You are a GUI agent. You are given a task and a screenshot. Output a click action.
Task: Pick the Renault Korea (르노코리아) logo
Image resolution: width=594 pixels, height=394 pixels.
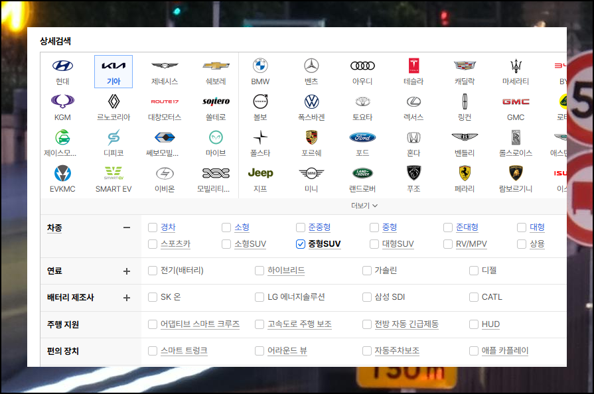coord(113,101)
